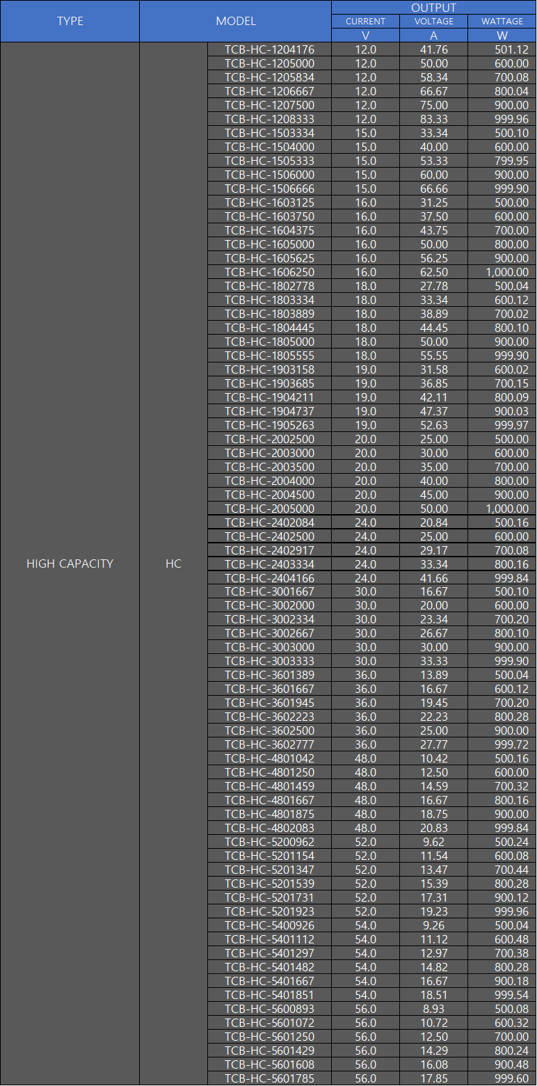Viewport: 537px width, 1086px height.
Task: Select model TCB-HC-1204176
Action: point(269,49)
